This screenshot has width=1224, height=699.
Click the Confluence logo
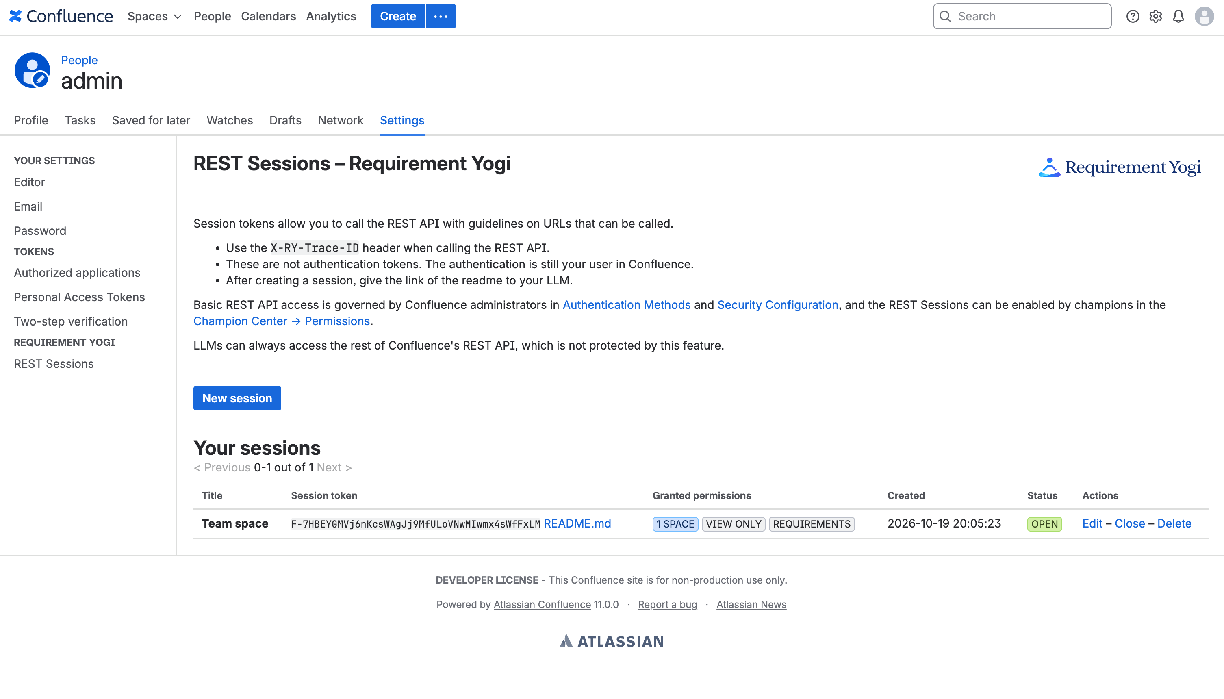tap(61, 16)
